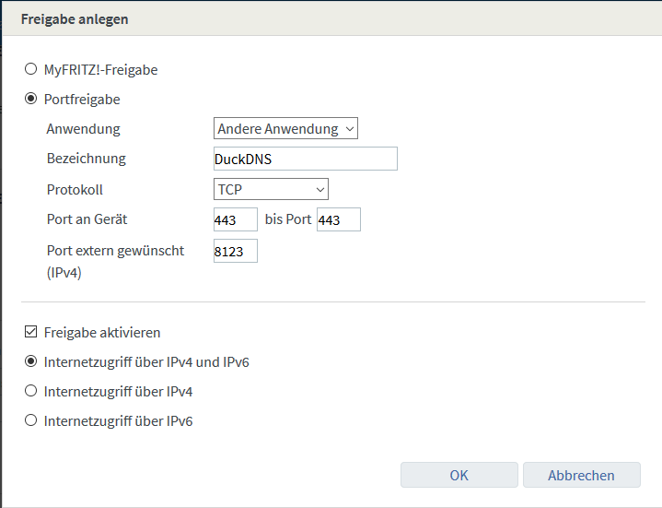Click the Portfreigabe label text
Viewport: 662px width, 508px height.
pos(82,100)
